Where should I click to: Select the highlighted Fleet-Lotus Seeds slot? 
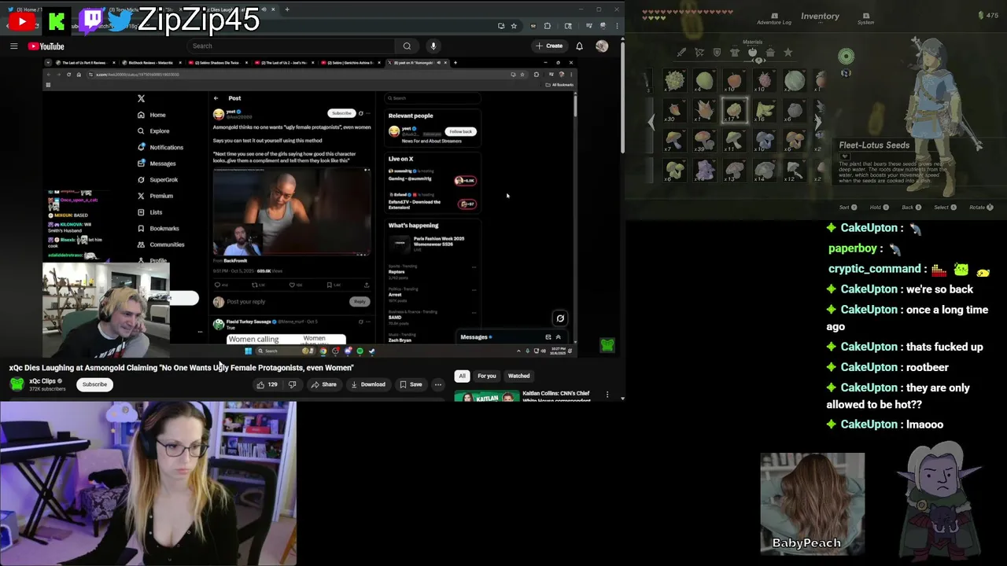point(734,111)
